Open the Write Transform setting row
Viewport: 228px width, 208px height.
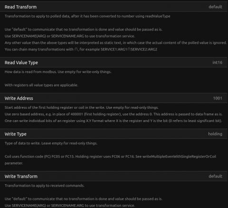[114, 176]
